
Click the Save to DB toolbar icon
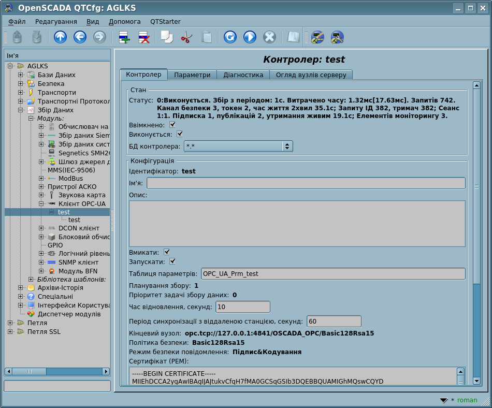(x=37, y=37)
